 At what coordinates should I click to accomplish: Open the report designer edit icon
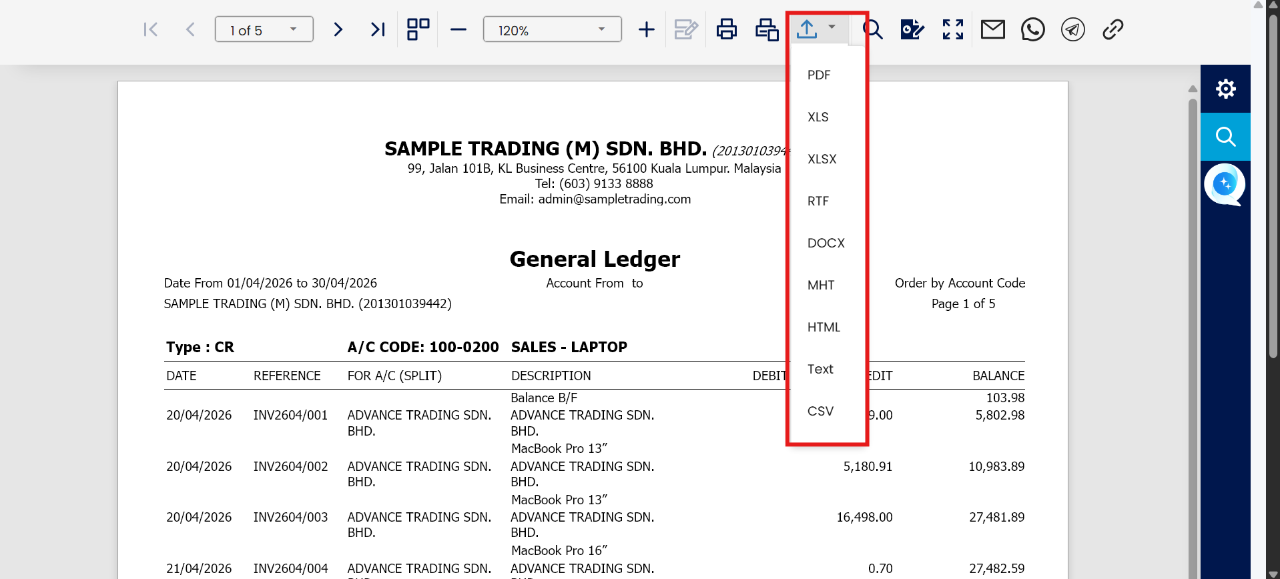pyautogui.click(x=912, y=29)
